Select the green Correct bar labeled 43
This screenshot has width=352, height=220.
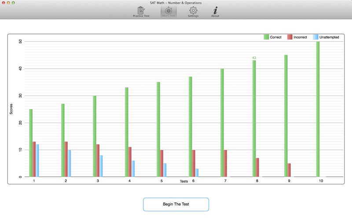tap(254, 118)
